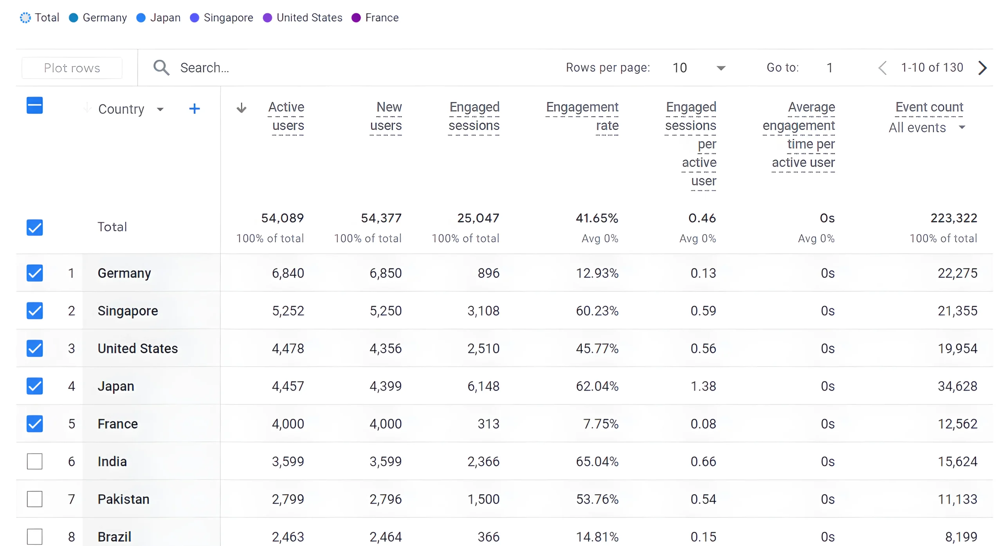Image resolution: width=1002 pixels, height=546 pixels.
Task: Go to next page with right chevron
Action: [982, 68]
